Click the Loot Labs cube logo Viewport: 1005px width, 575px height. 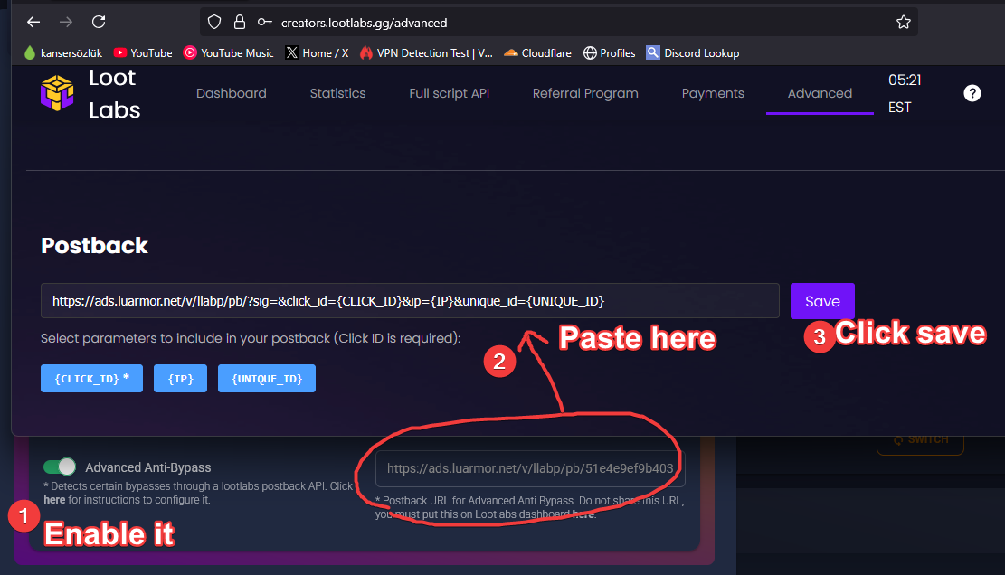point(57,93)
